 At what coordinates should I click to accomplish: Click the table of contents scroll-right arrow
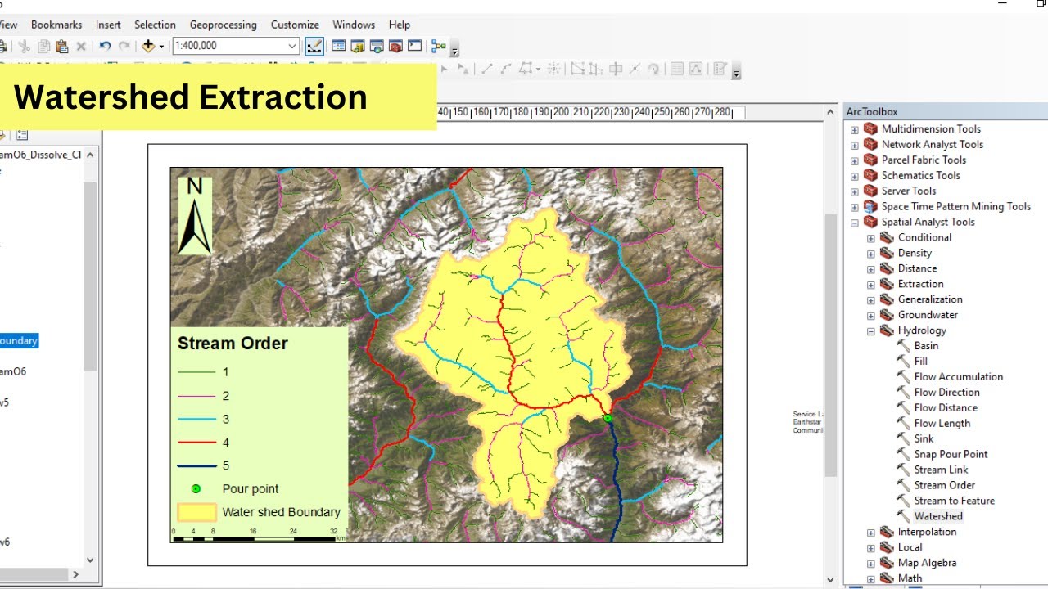[76, 574]
